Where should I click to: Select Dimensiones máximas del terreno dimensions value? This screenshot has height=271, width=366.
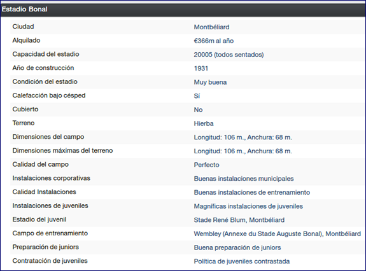243,151
